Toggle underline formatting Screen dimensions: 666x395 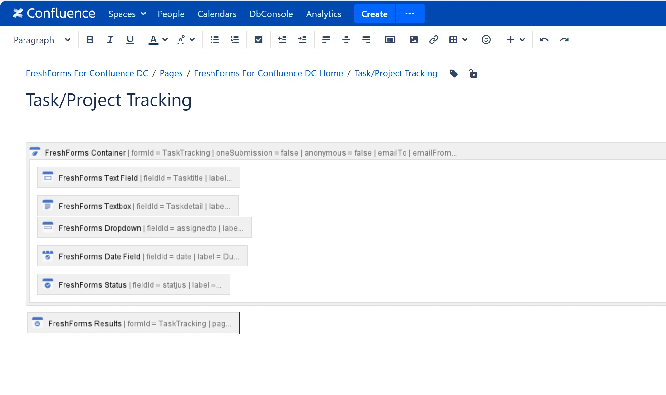click(x=130, y=40)
